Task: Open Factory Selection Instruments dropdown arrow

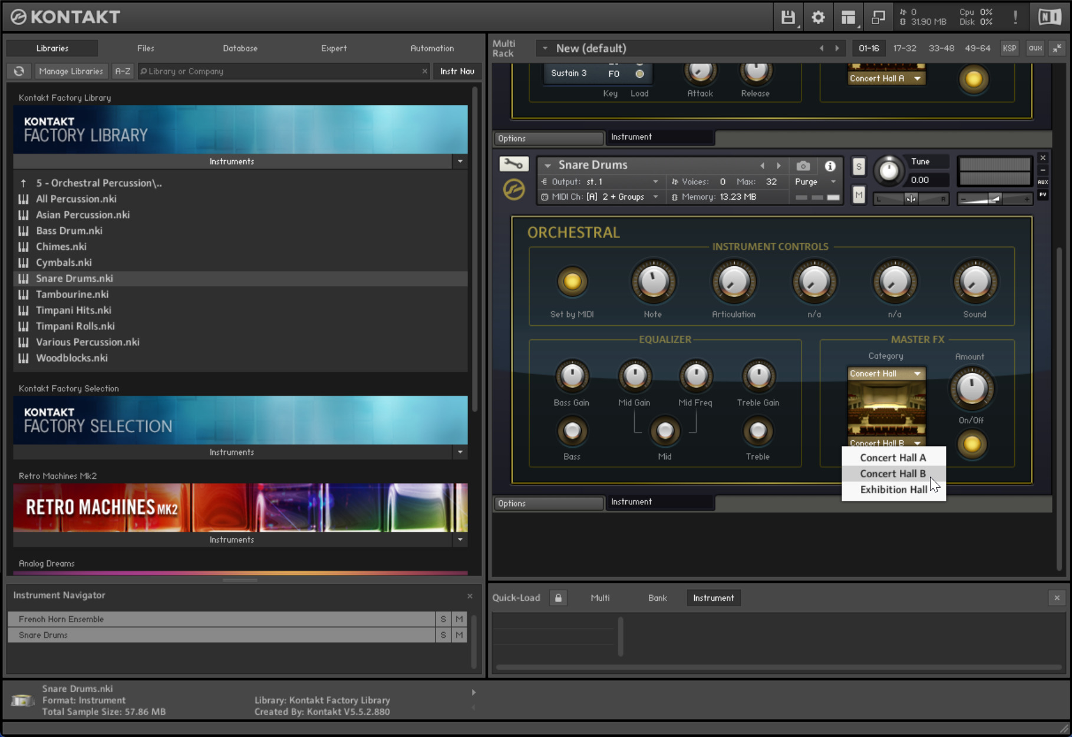Action: tap(460, 452)
